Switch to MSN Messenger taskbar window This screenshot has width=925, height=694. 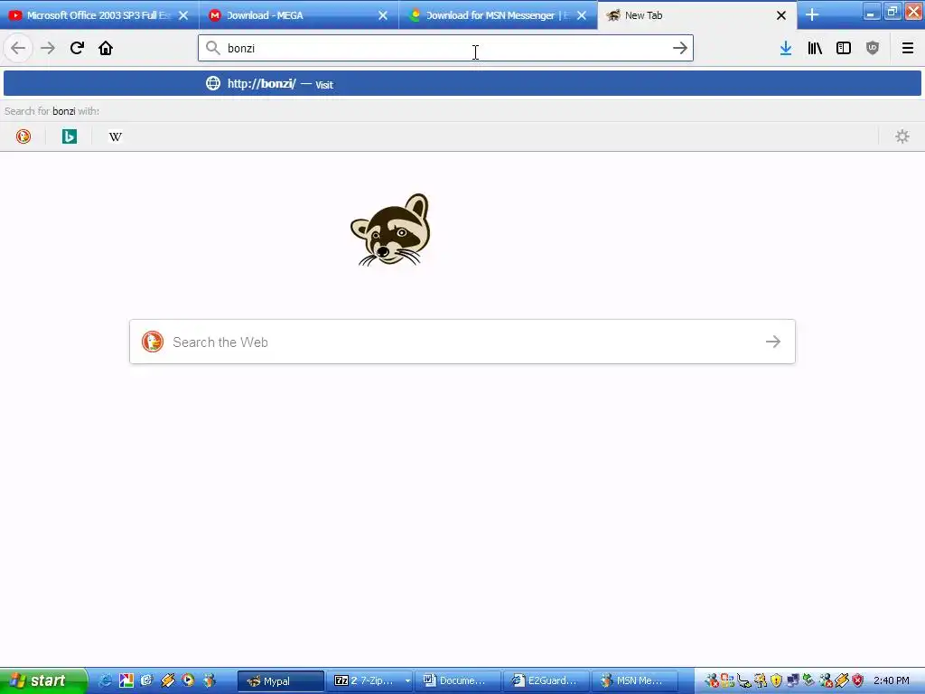634,680
